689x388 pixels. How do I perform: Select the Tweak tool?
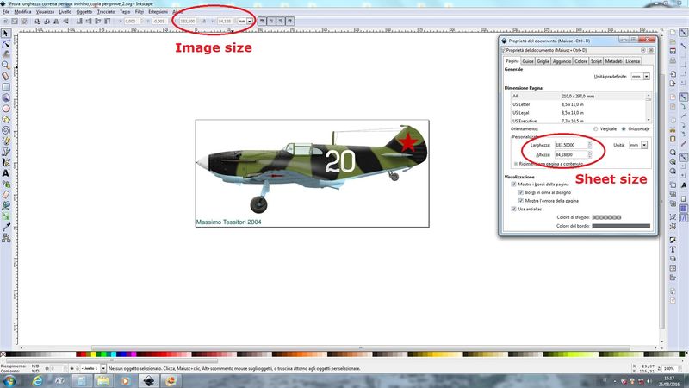pos(6,54)
